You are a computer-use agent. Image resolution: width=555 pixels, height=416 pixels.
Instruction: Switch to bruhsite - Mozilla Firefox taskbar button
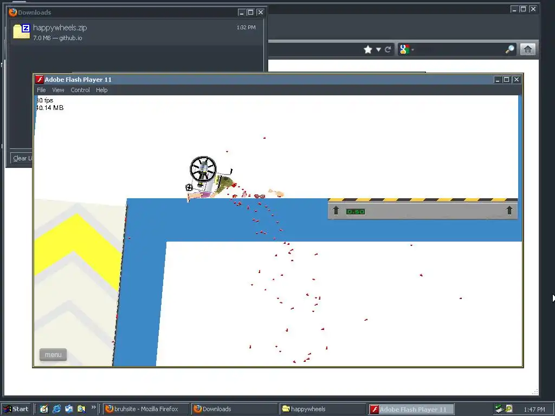(x=146, y=409)
